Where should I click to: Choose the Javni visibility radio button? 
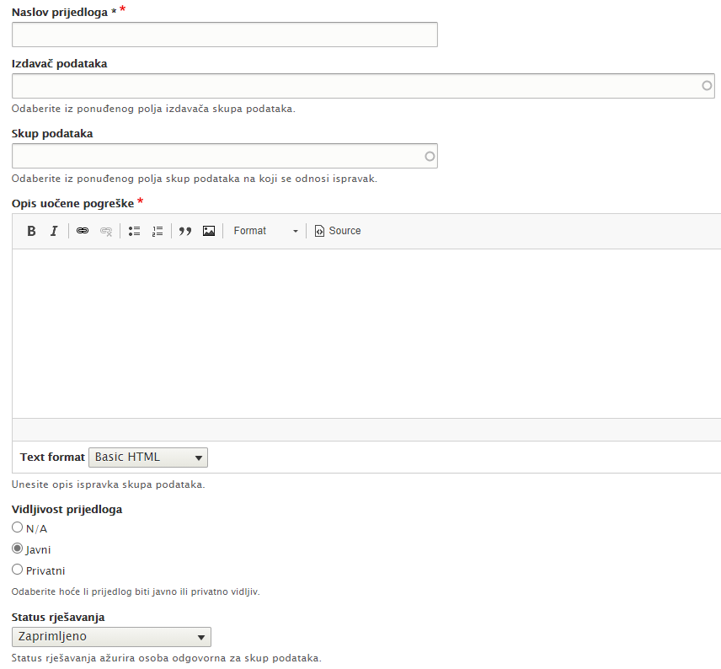pos(18,549)
